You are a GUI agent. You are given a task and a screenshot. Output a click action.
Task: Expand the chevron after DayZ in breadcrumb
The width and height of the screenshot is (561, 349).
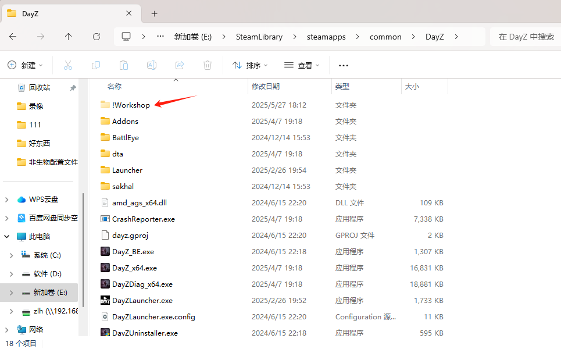click(x=456, y=37)
